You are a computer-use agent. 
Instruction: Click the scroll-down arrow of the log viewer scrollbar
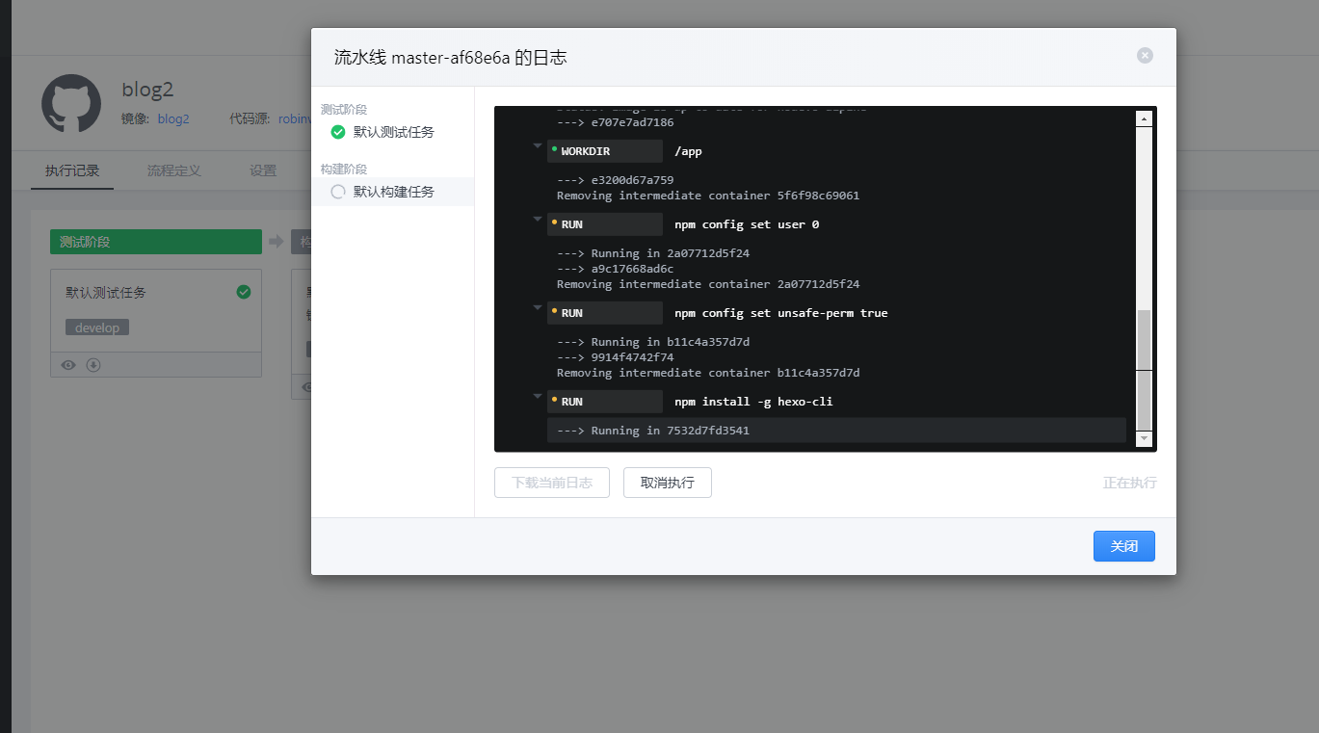[x=1144, y=440]
